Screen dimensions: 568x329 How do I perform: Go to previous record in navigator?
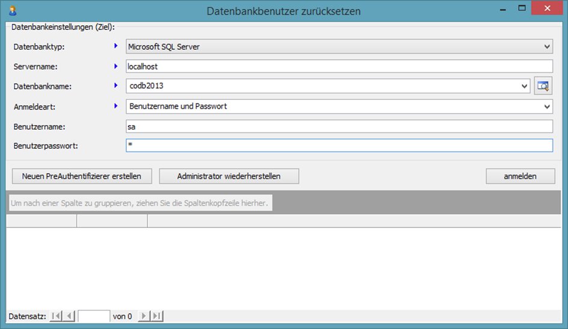[69, 316]
